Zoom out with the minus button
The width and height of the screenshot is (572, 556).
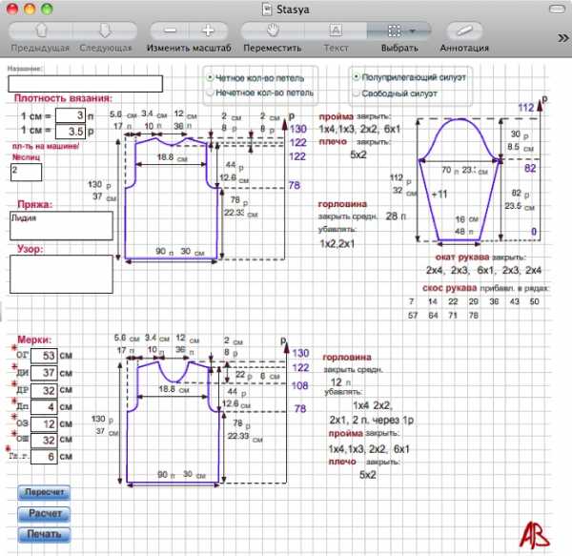[x=171, y=31]
